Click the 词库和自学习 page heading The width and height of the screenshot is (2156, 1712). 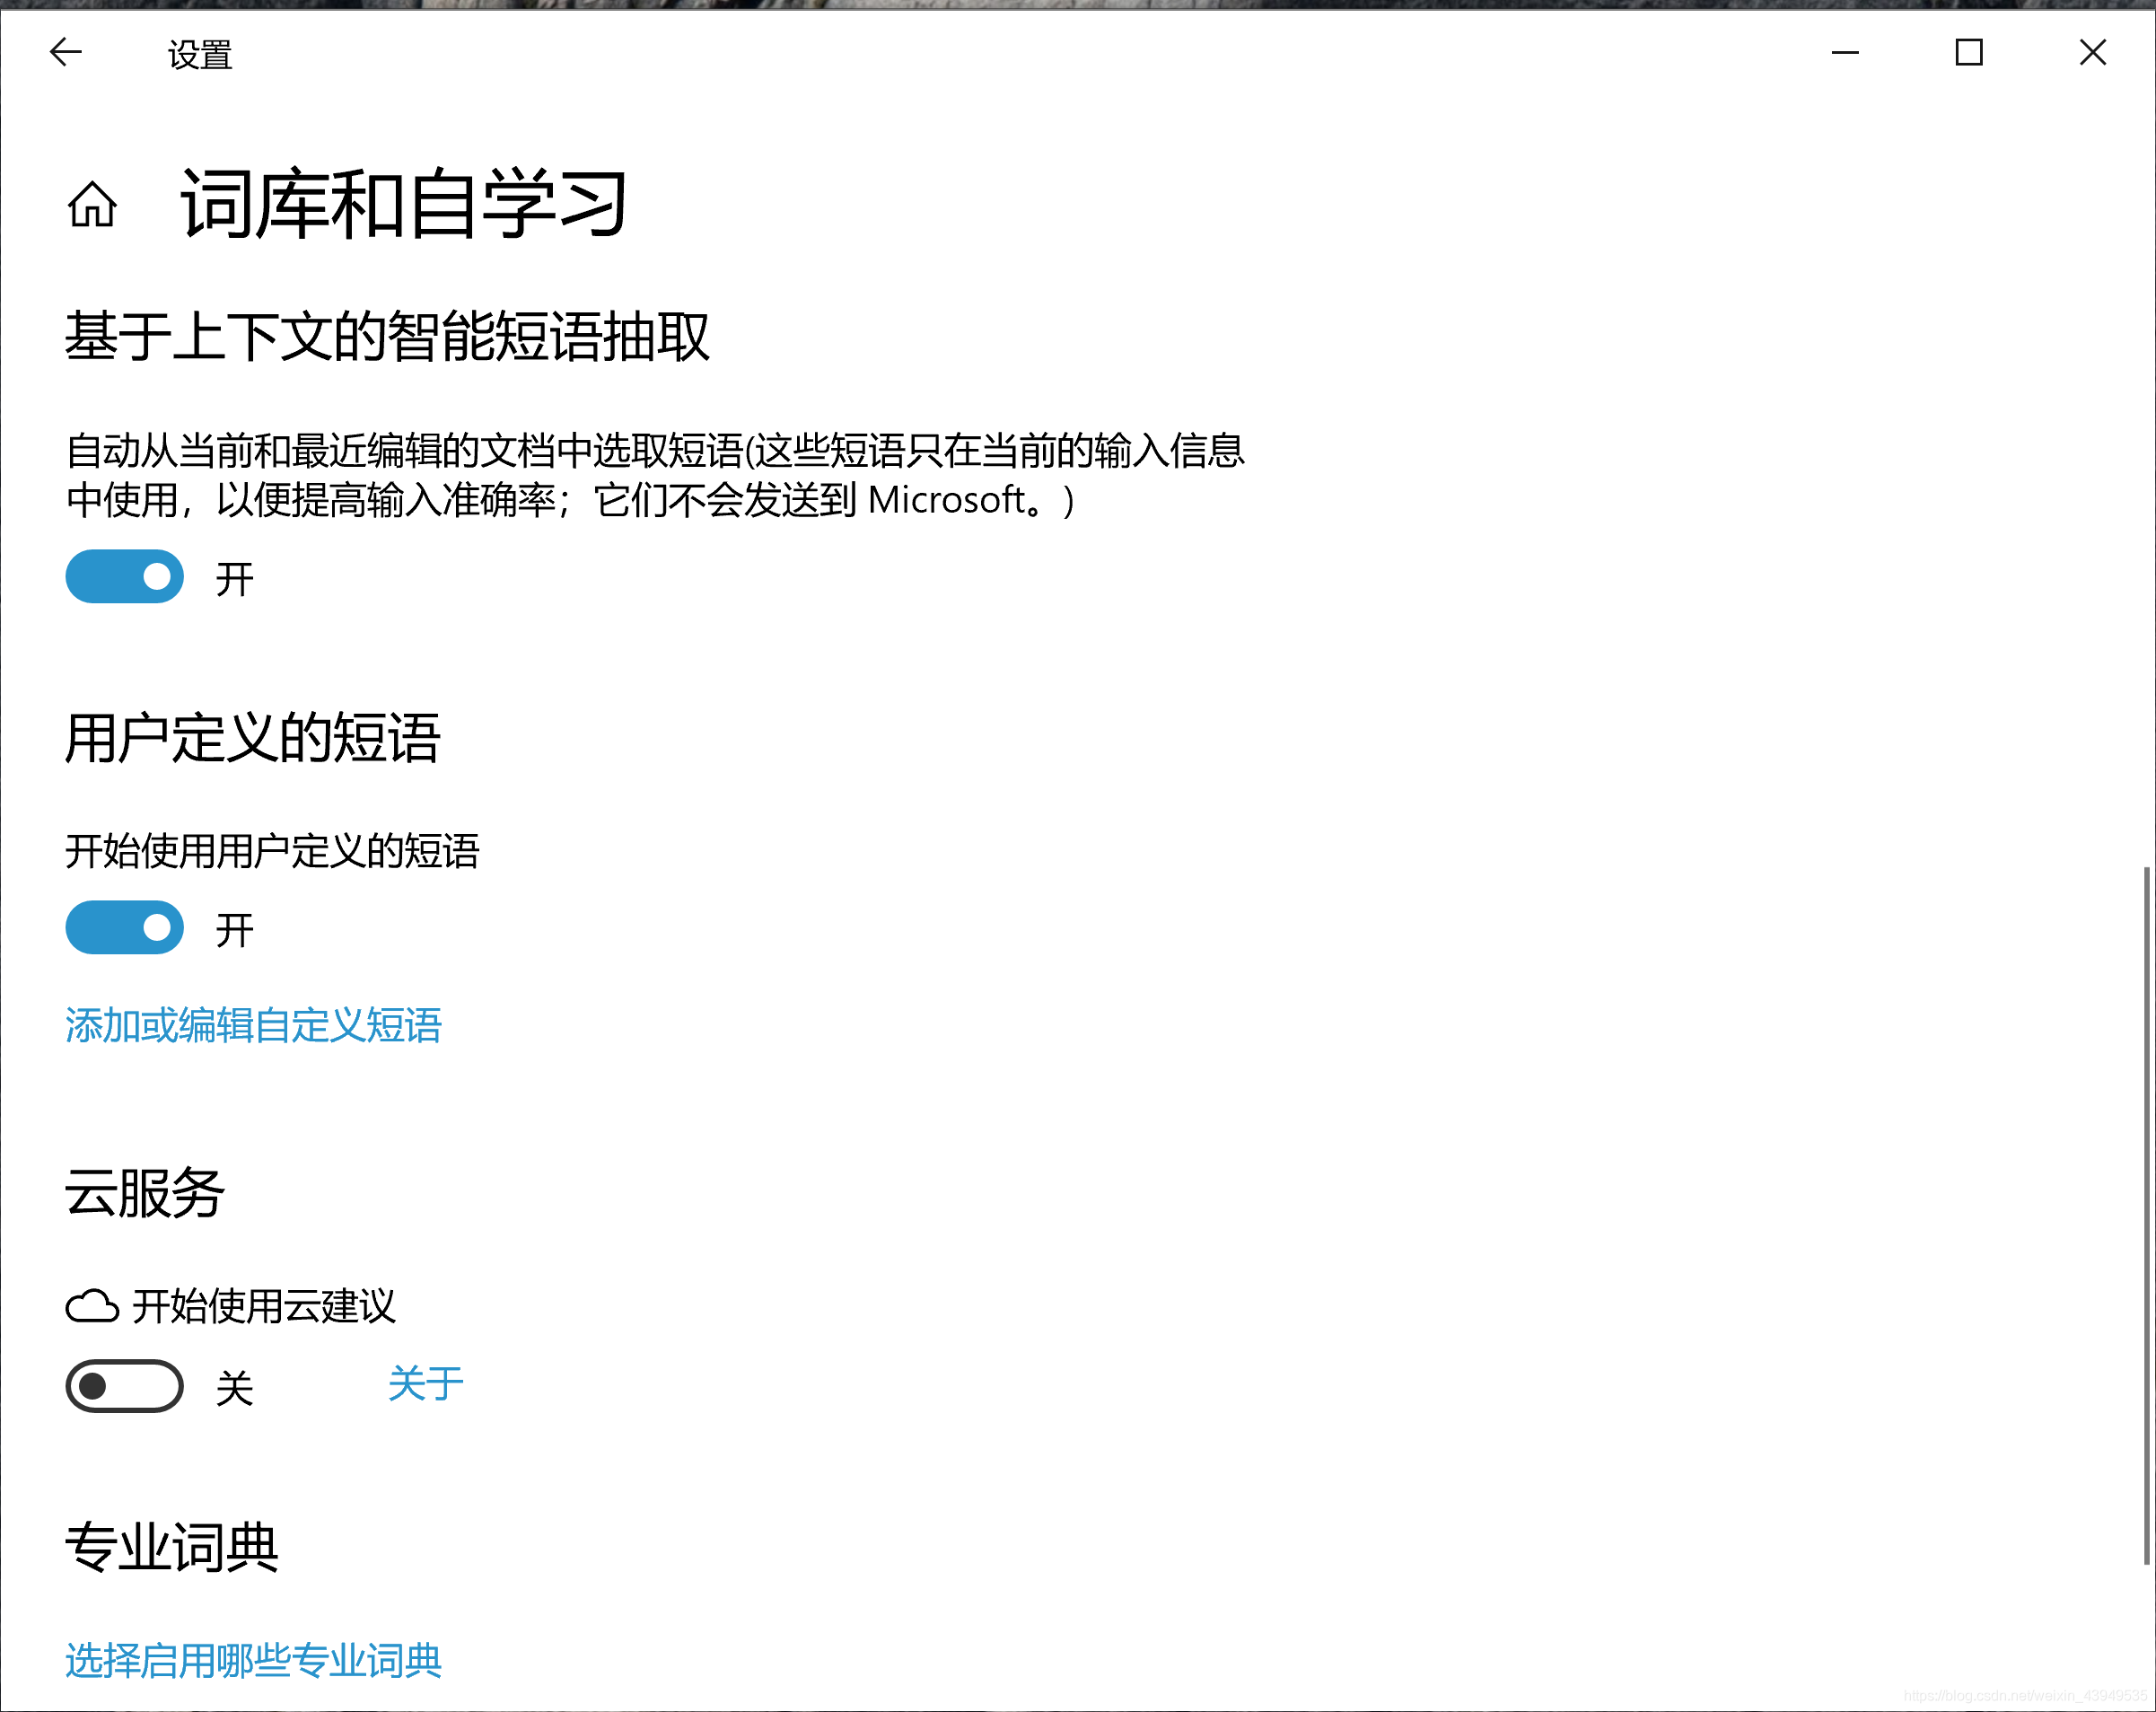[x=404, y=205]
